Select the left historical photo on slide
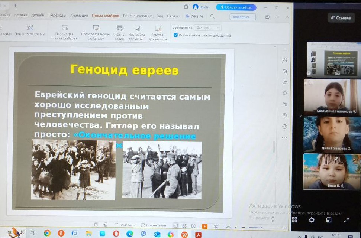This screenshot has width=361, height=238. pos(74,170)
